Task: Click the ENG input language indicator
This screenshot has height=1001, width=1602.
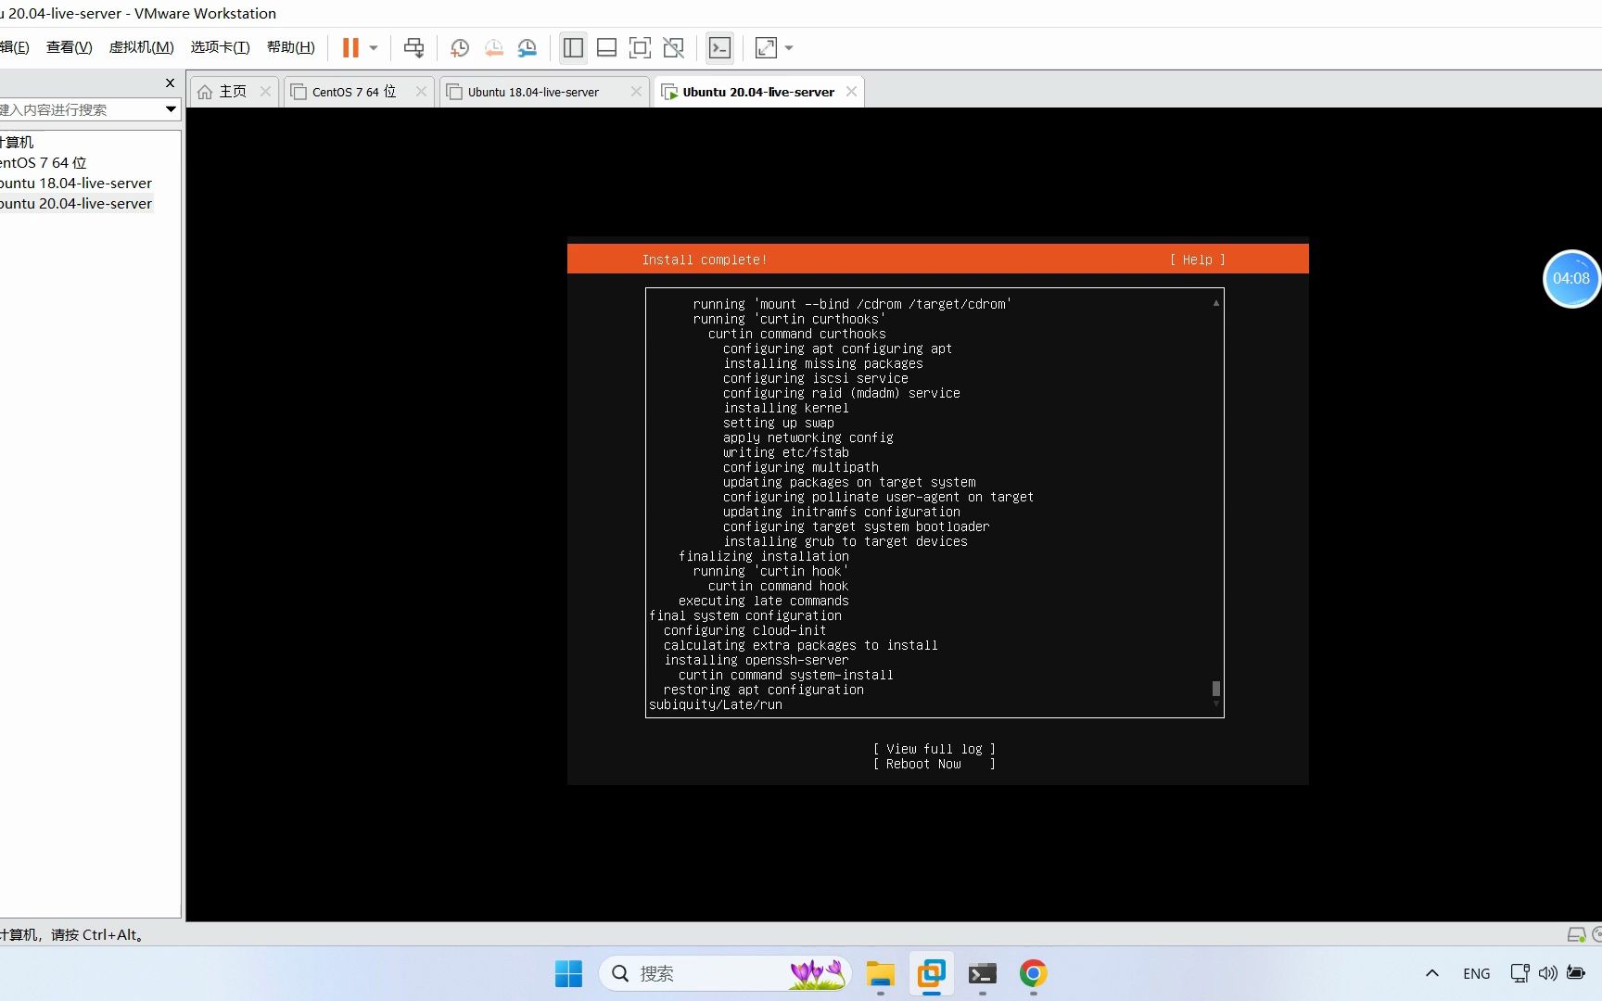Action: [x=1476, y=973]
